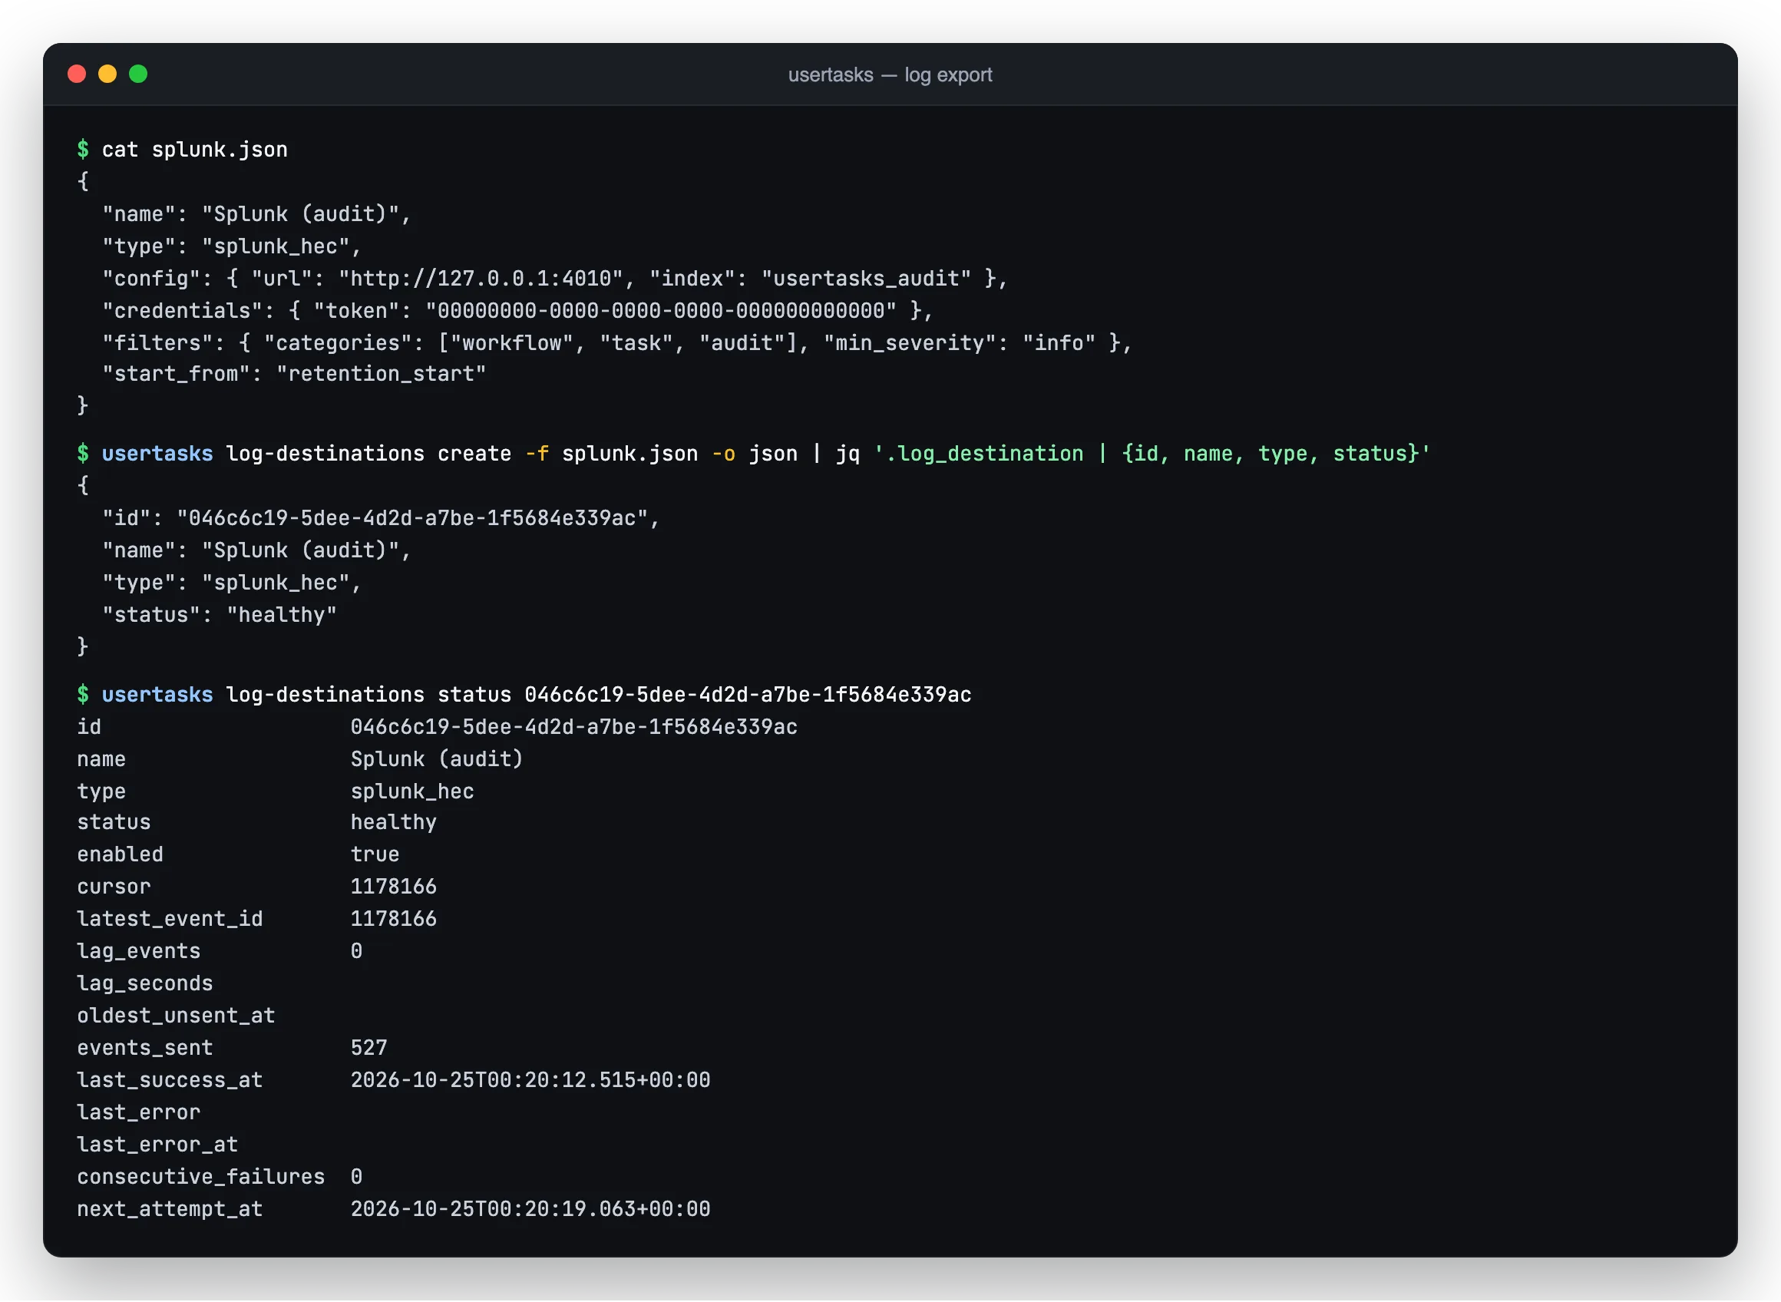Click the 'log-destinations status' command line
1781x1302 pixels.
pos(524,695)
